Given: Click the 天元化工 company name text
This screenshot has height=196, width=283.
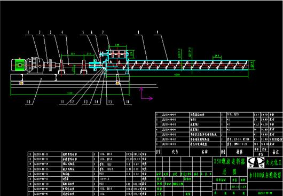Looking at the screenshot, I should pyautogui.click(x=273, y=162).
